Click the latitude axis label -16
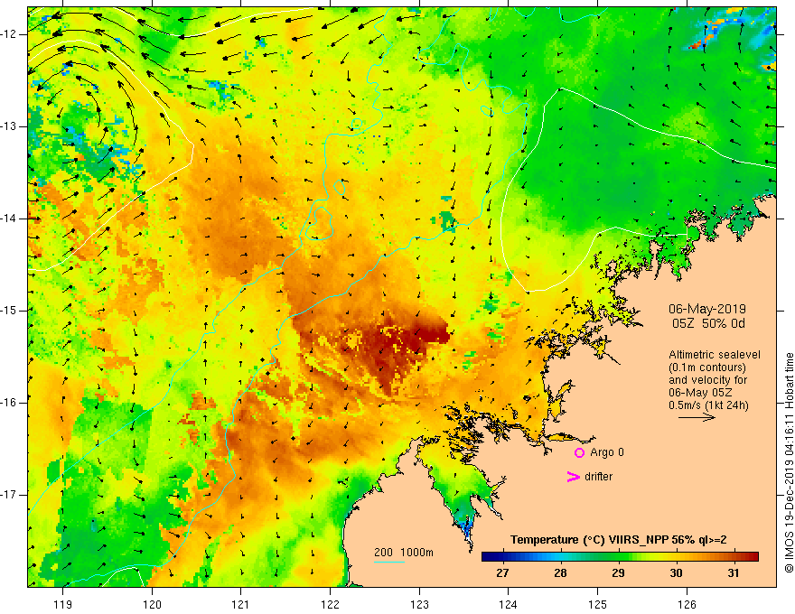Viewport: 795px width, 614px height. [10, 403]
